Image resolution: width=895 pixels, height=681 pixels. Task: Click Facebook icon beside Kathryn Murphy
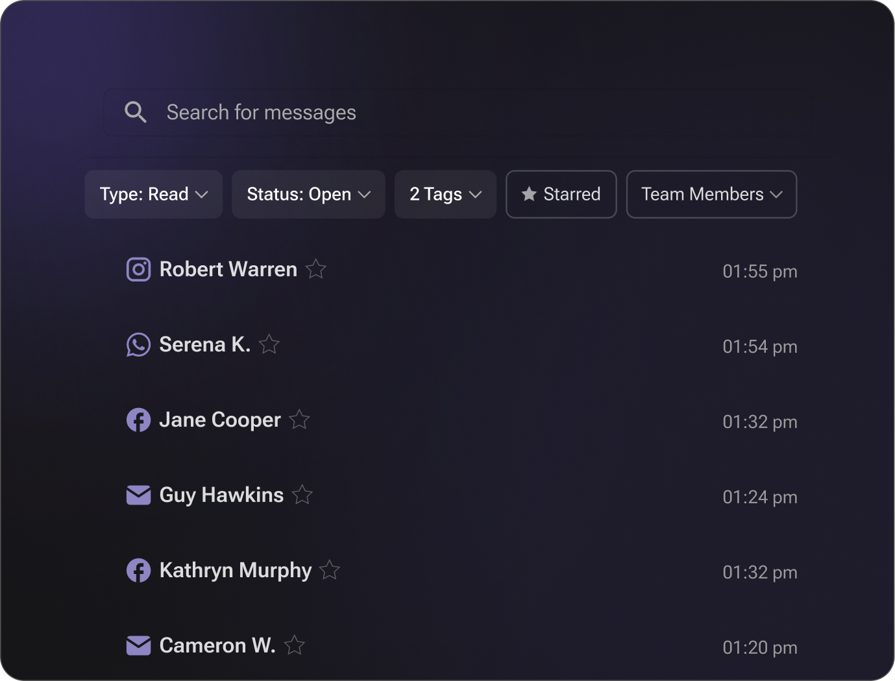138,570
